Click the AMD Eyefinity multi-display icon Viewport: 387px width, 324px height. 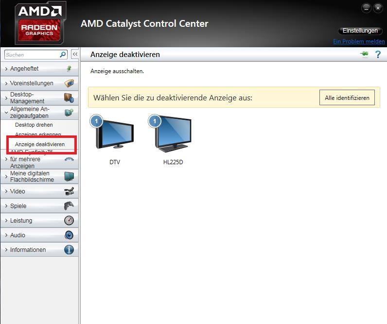(x=69, y=159)
